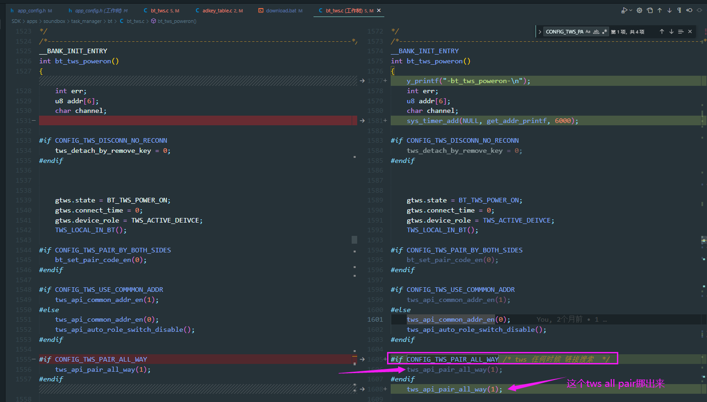
Task: Focus the find input containing CONFIG_TWS_PA
Action: [x=564, y=32]
